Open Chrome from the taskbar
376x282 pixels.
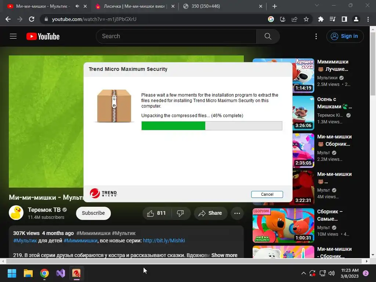(x=44, y=273)
